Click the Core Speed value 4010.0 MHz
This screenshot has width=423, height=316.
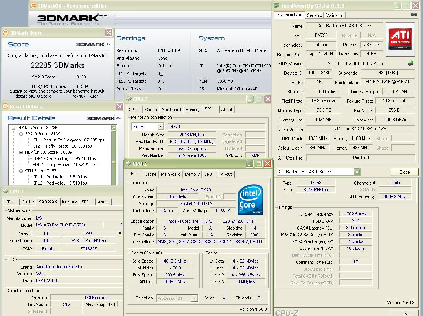[175, 261]
